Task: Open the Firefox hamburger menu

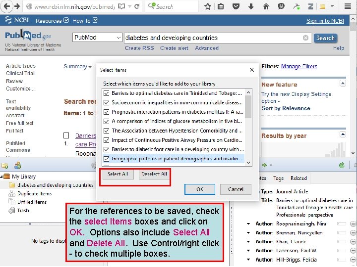Action: point(348,6)
